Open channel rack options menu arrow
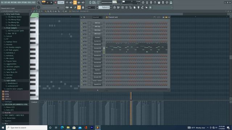 (81, 17)
